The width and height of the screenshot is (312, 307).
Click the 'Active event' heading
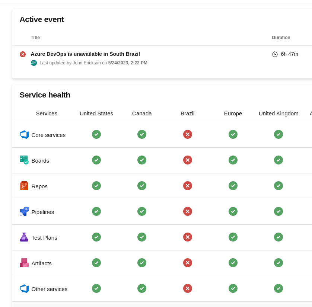tap(42, 19)
